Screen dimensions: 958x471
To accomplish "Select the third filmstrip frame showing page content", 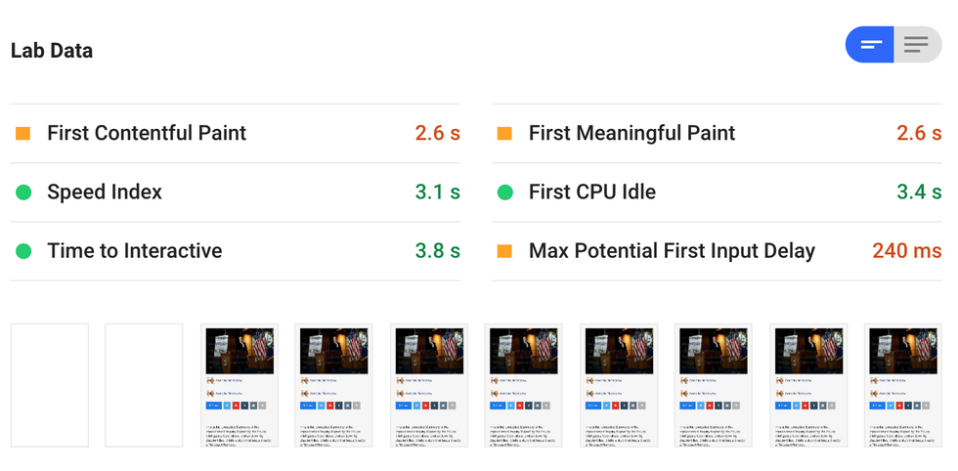I will pos(239,385).
